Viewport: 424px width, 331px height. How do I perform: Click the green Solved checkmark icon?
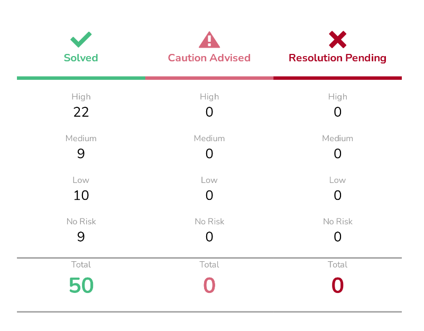81,40
